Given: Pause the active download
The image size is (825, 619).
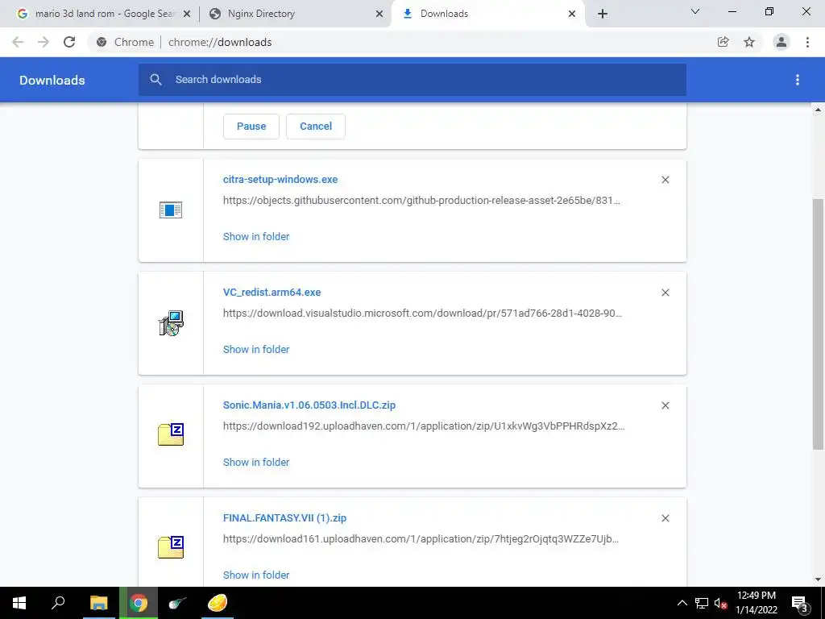Looking at the screenshot, I should (x=251, y=127).
